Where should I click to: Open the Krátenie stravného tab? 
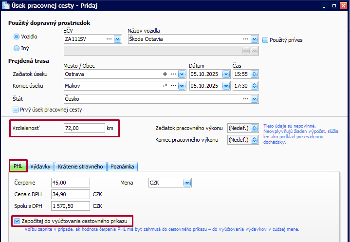pyautogui.click(x=80, y=167)
